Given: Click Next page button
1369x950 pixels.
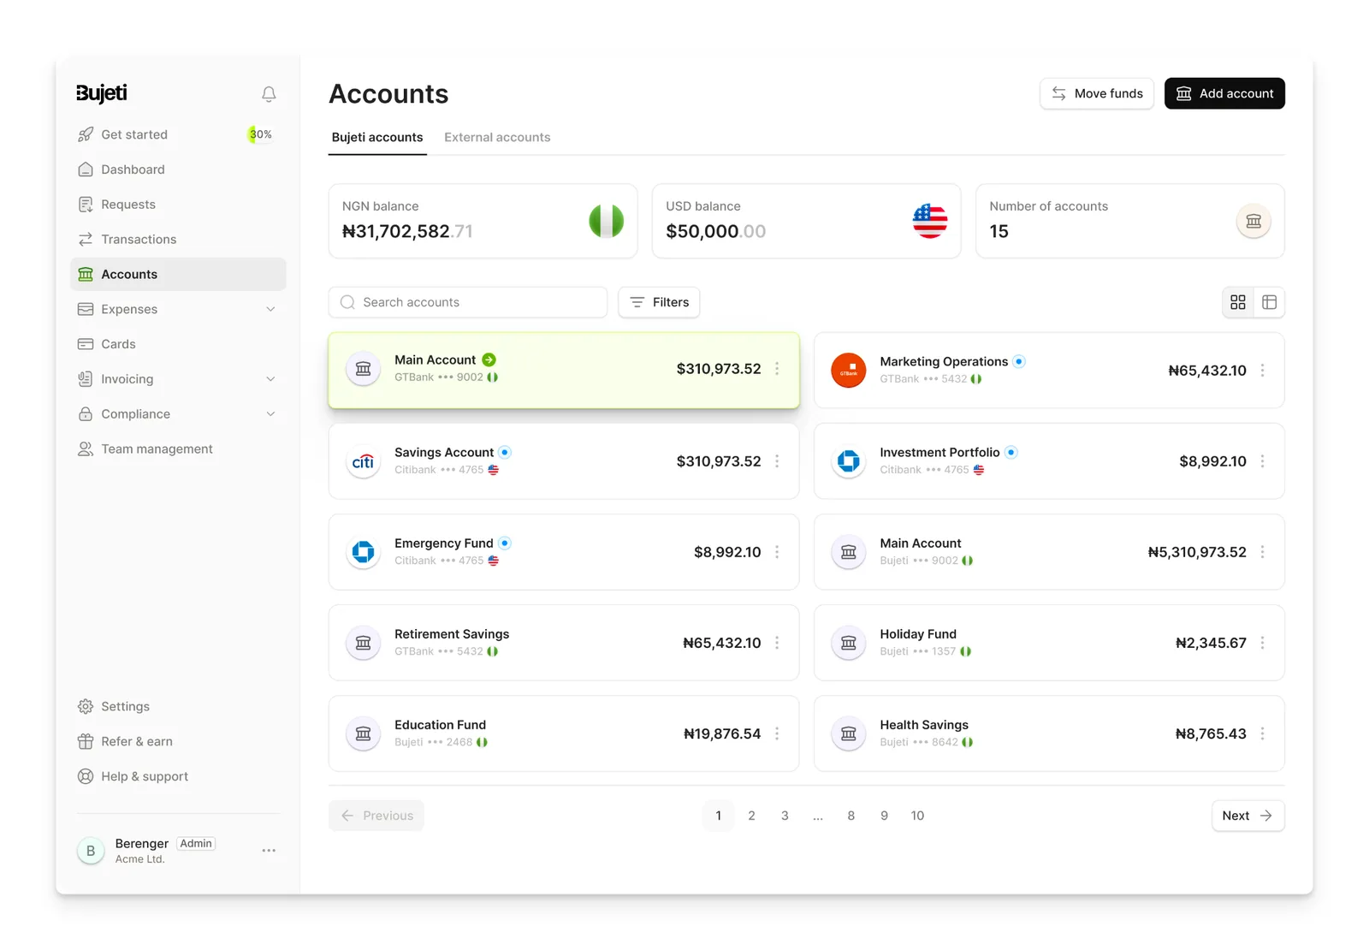Looking at the screenshot, I should (x=1248, y=816).
